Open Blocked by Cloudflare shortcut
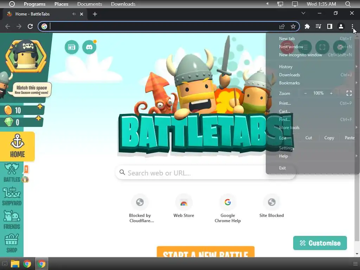 click(140, 208)
